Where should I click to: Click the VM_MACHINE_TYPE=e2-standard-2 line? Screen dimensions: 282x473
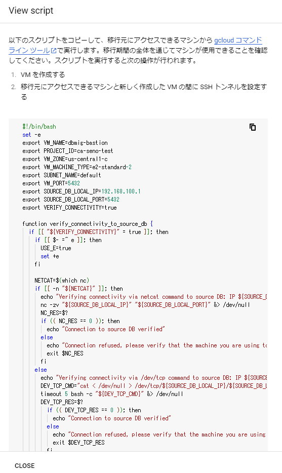[77, 167]
